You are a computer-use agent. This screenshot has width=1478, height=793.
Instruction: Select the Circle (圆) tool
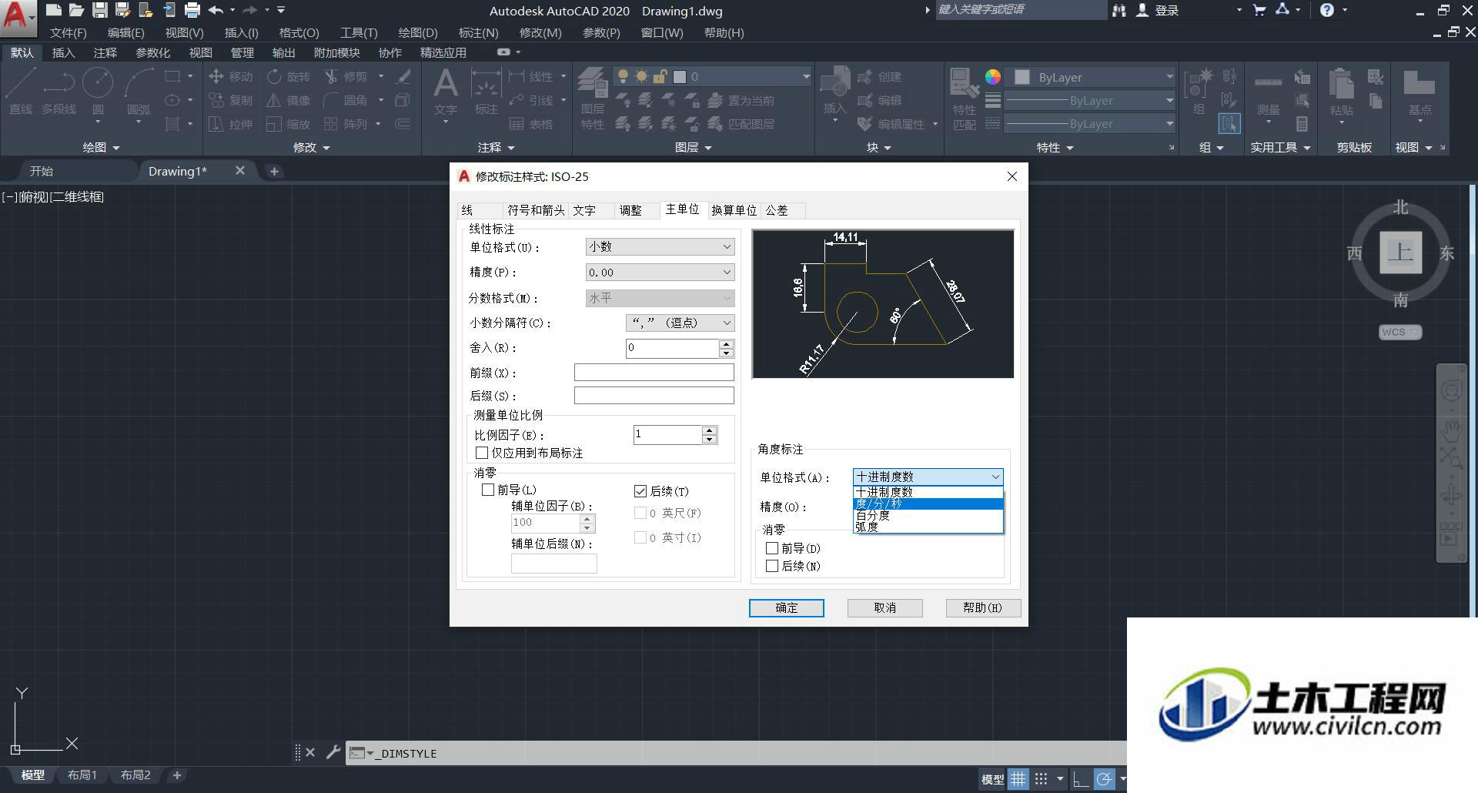tap(98, 90)
